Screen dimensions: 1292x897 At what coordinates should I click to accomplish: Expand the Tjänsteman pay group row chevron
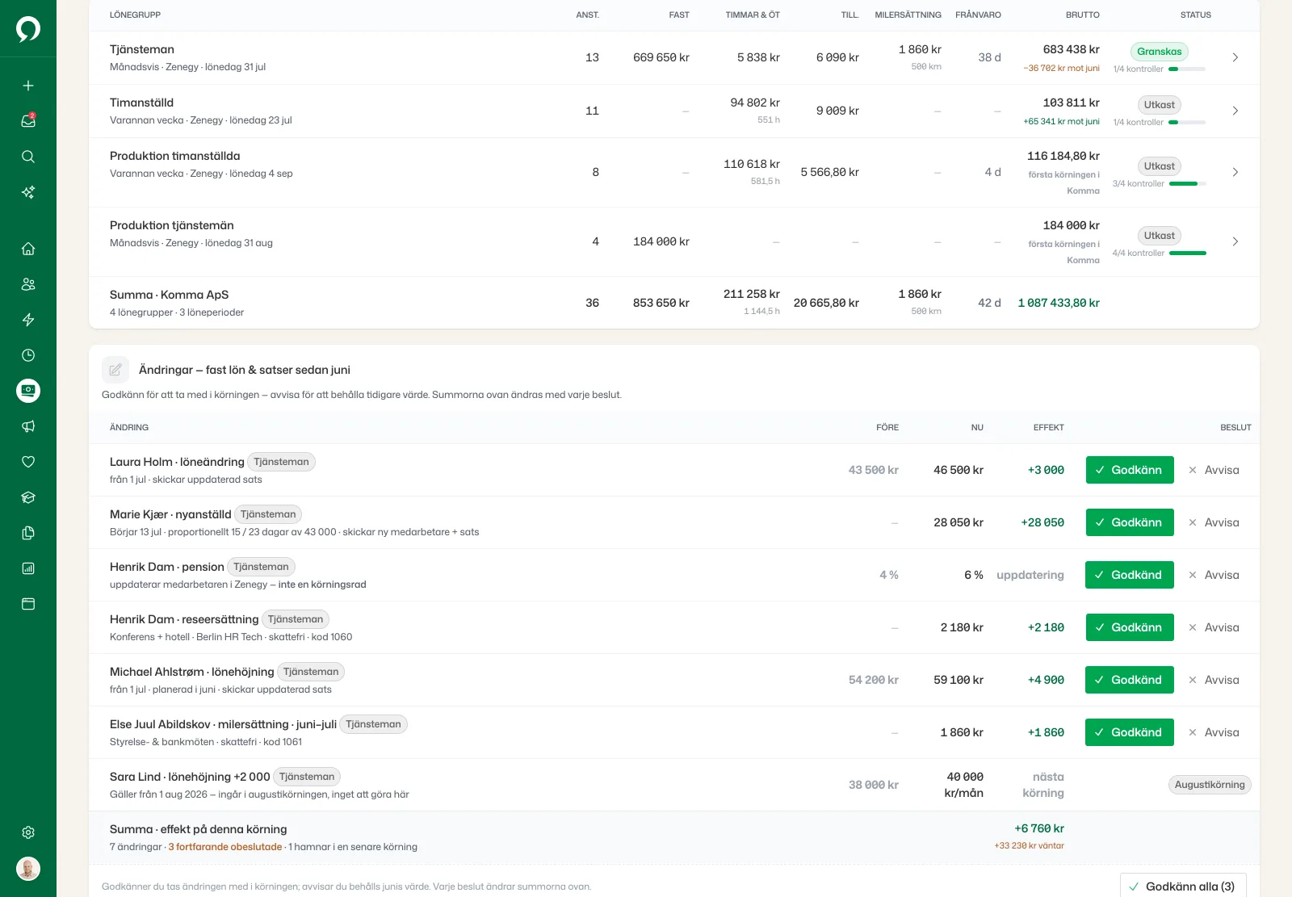pyautogui.click(x=1235, y=57)
